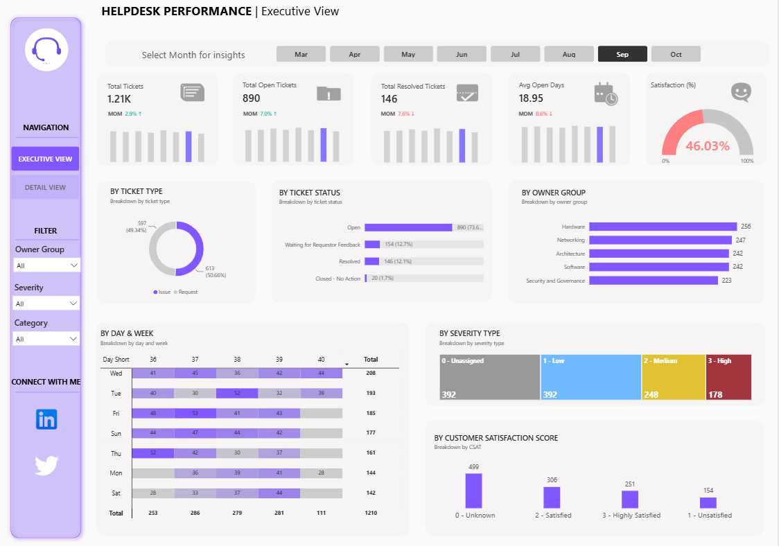The width and height of the screenshot is (779, 546).
Task: Click the satisfaction gauge 46.03% value
Action: pyautogui.click(x=708, y=146)
